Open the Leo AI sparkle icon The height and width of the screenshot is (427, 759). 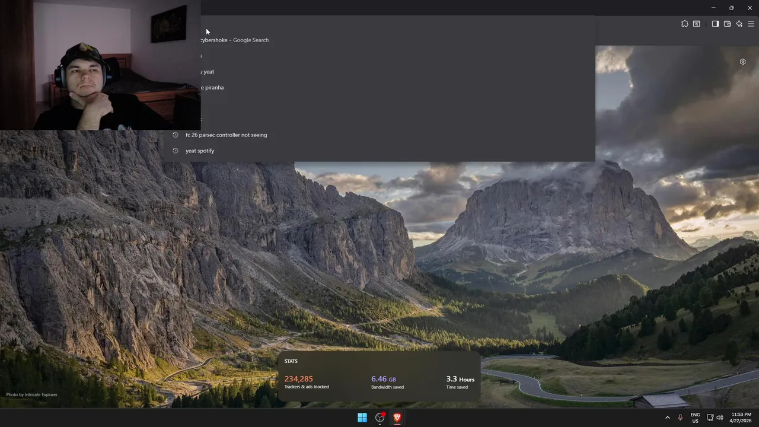(739, 24)
